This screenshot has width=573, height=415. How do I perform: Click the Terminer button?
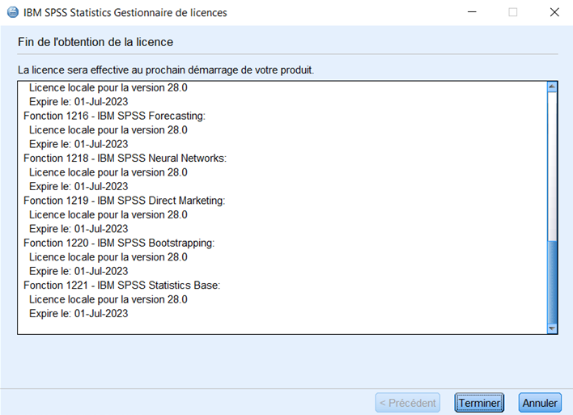coord(479,402)
